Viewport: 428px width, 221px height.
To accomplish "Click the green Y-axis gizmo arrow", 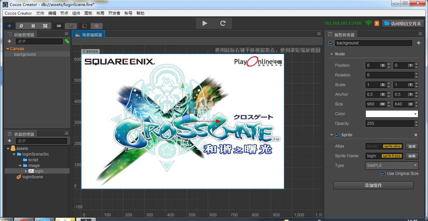I will coord(183,86).
